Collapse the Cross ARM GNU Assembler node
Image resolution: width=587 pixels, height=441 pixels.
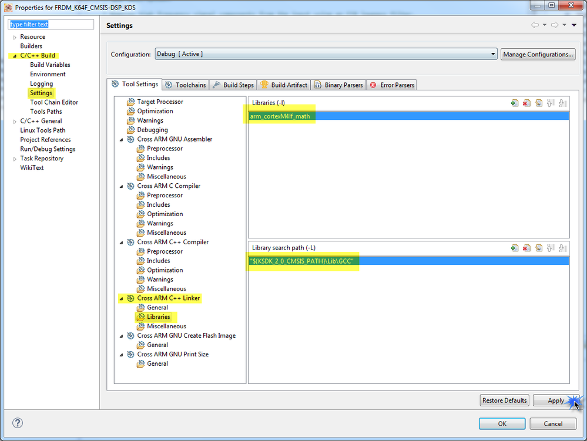[121, 140]
